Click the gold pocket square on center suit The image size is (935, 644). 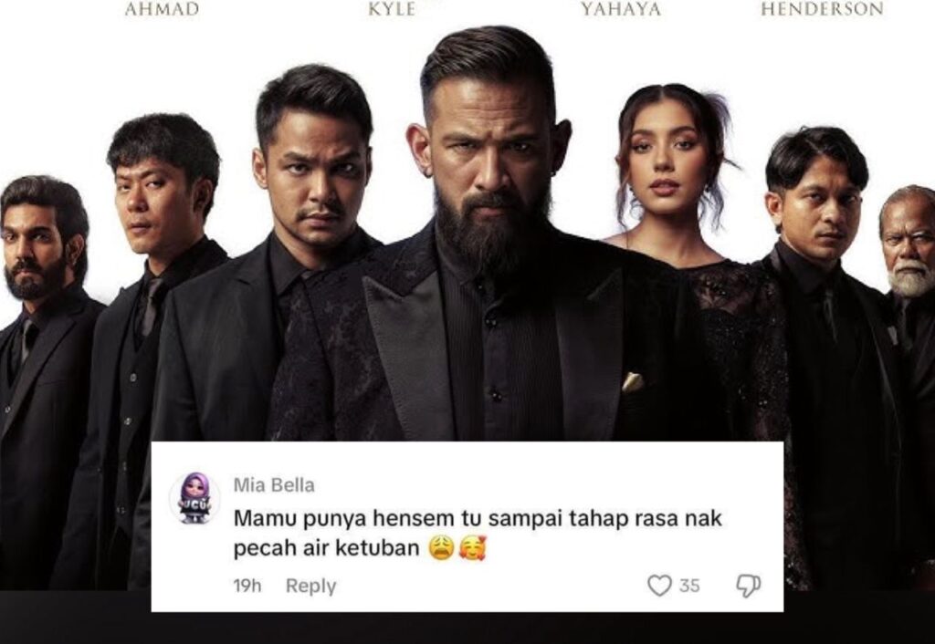tap(633, 382)
